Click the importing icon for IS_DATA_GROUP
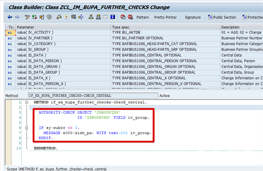Image resolution: width=263 pixels, height=171 pixels. click(10, 73)
